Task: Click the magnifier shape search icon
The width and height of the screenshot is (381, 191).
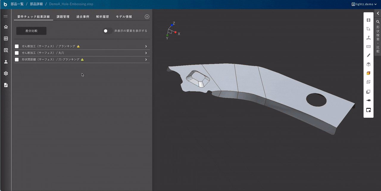Action: 378,22
